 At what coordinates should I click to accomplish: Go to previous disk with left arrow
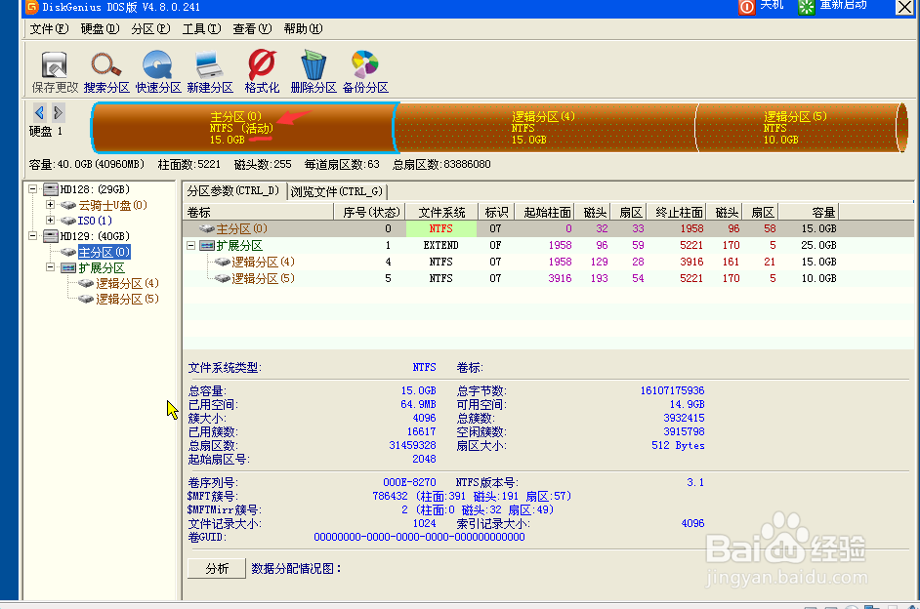(39, 113)
